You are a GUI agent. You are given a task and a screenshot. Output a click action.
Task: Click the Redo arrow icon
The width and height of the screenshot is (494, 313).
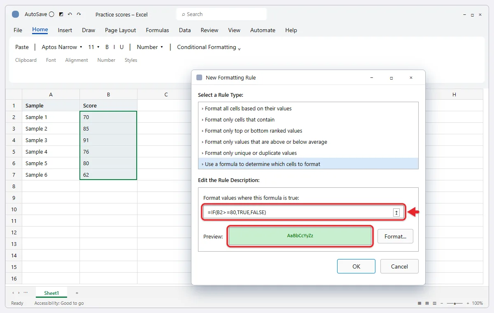pos(79,14)
